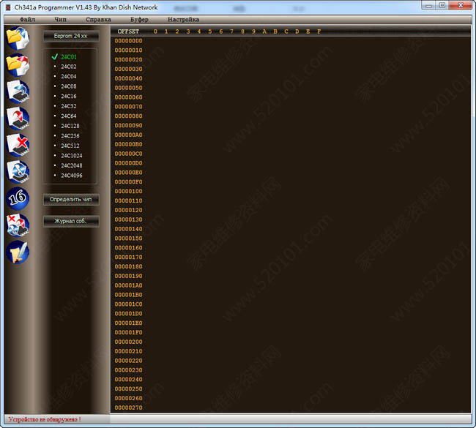Select the 24C64 chip option
Screen dimensions: 476x428
pos(68,116)
